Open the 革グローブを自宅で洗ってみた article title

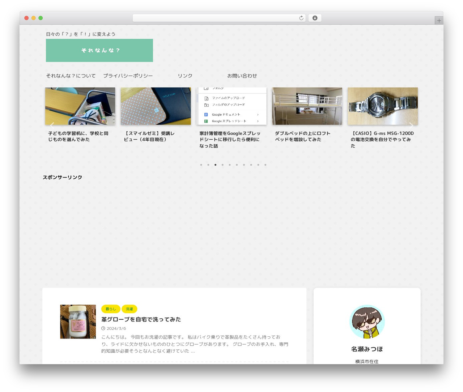[141, 319]
